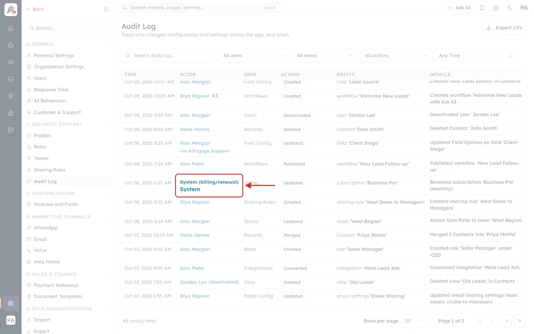Open the Any Time date filter
Viewport: 534px width, 334px height.
click(476, 56)
